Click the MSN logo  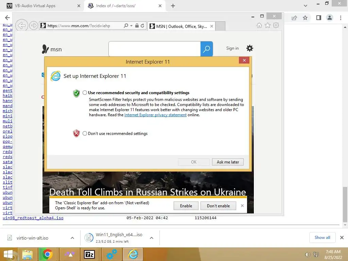52,49
